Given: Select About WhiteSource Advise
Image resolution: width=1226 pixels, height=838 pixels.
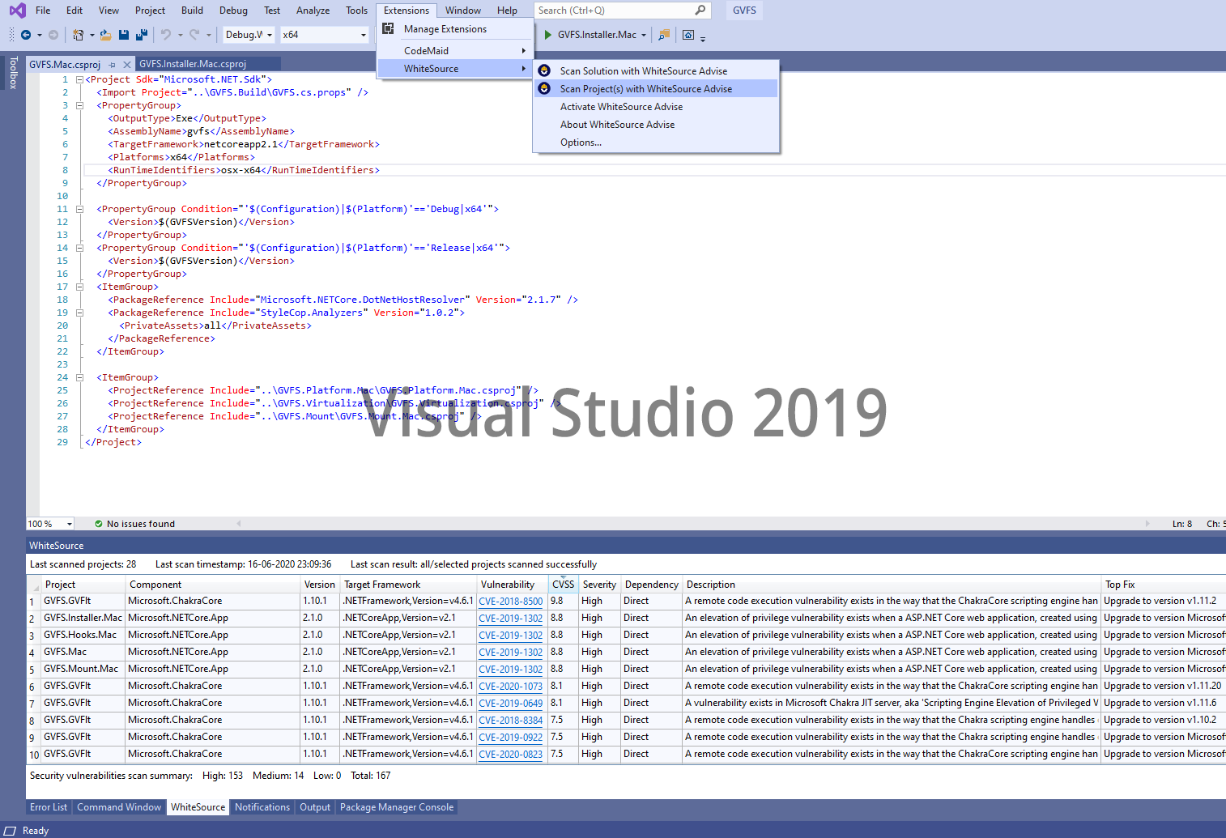Looking at the screenshot, I should pyautogui.click(x=656, y=125).
